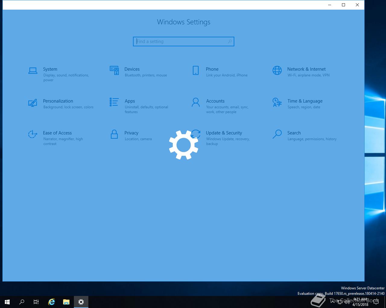This screenshot has height=308, width=386.
Task: Open the Action Center notifications icon
Action: (x=376, y=302)
